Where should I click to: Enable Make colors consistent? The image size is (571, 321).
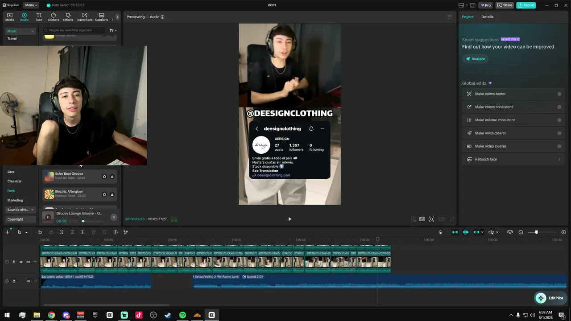click(x=559, y=107)
